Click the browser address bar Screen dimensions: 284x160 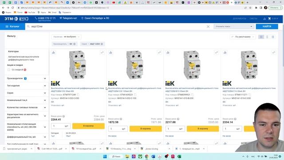click(130, 8)
